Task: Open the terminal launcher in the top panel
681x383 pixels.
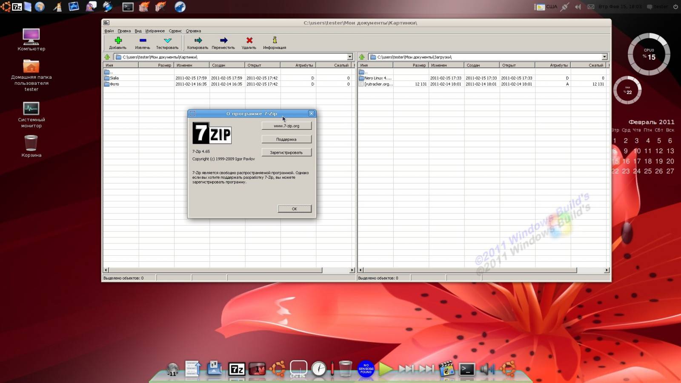Action: click(x=128, y=7)
